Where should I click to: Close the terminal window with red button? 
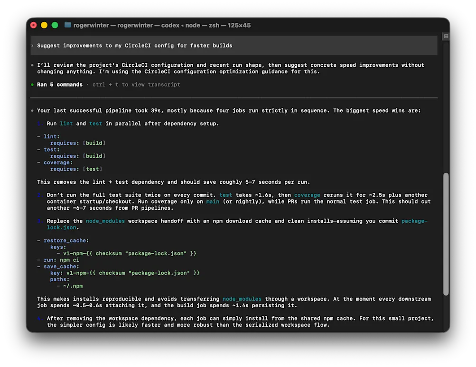34,25
